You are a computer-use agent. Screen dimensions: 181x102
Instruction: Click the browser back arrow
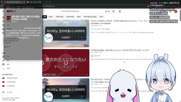2,6
